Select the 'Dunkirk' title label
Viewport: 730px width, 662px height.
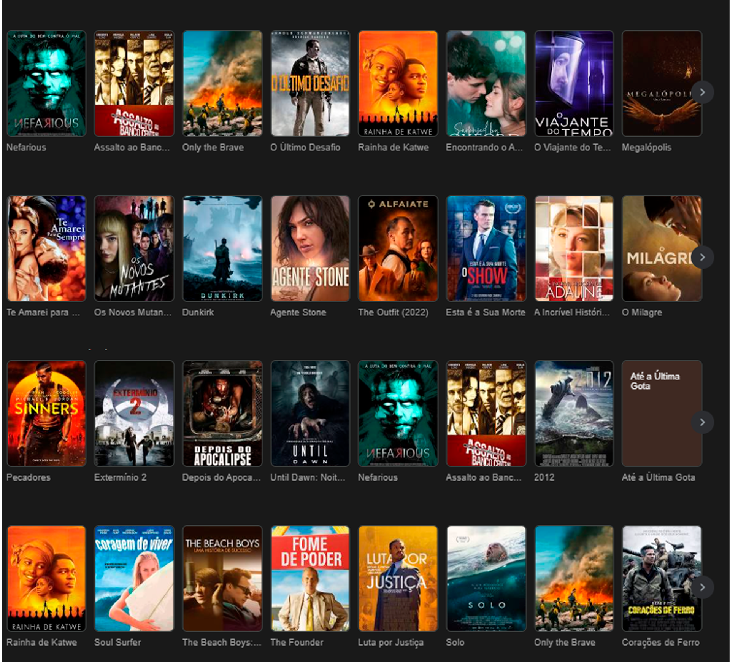[x=198, y=312]
